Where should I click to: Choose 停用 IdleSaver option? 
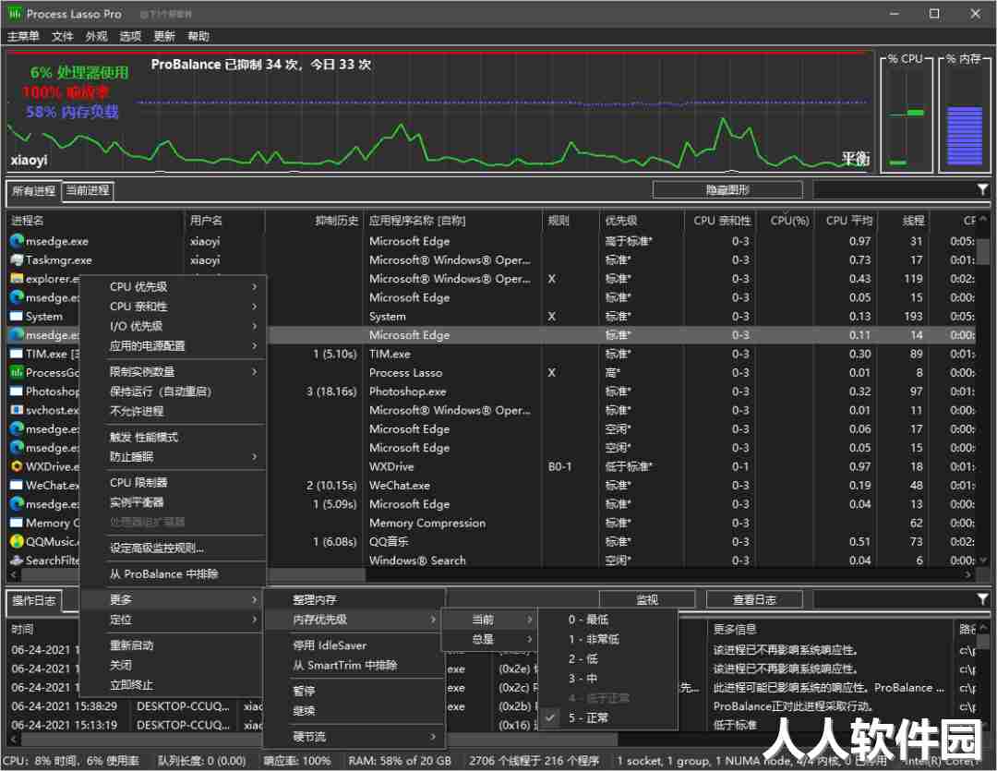pyautogui.click(x=355, y=645)
